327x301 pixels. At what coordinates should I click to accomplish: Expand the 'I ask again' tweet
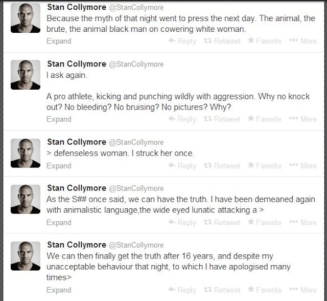59,119
